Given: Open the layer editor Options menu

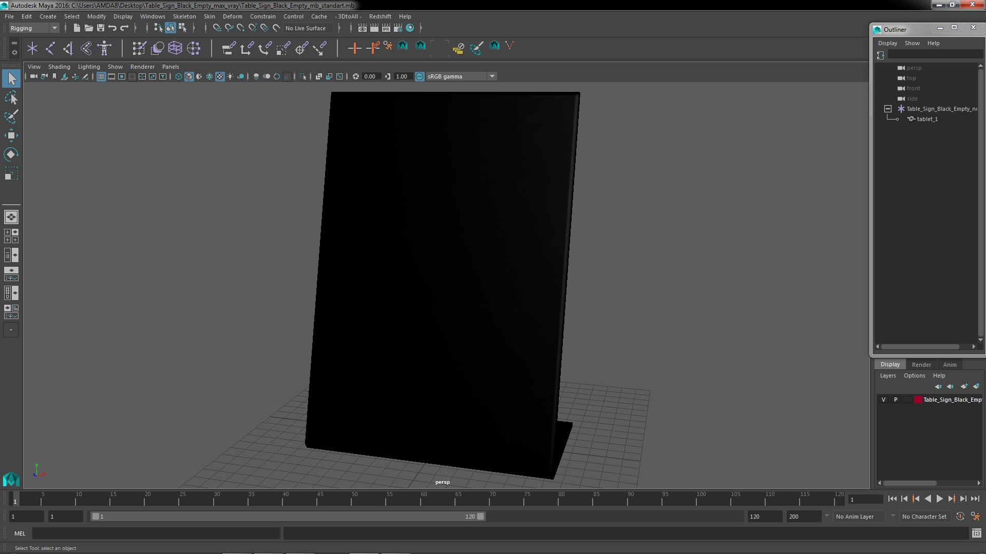Looking at the screenshot, I should [914, 375].
